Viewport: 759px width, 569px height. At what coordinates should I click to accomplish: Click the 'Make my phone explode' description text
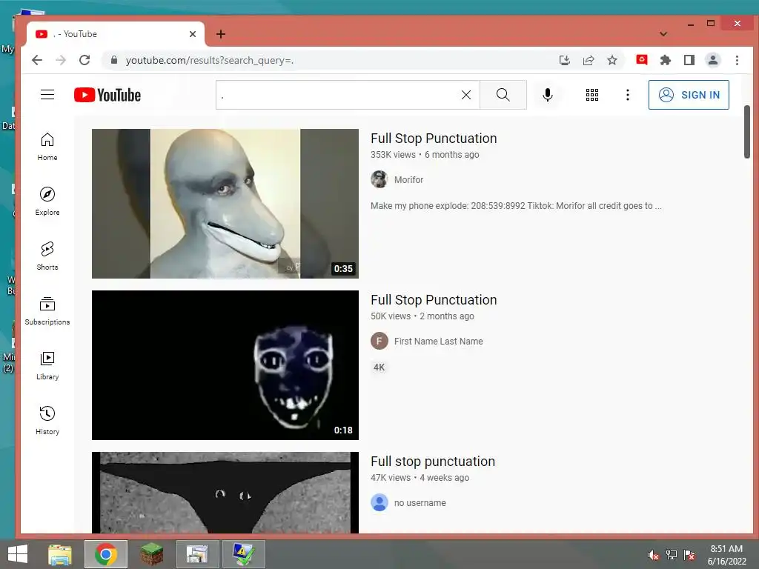click(516, 206)
